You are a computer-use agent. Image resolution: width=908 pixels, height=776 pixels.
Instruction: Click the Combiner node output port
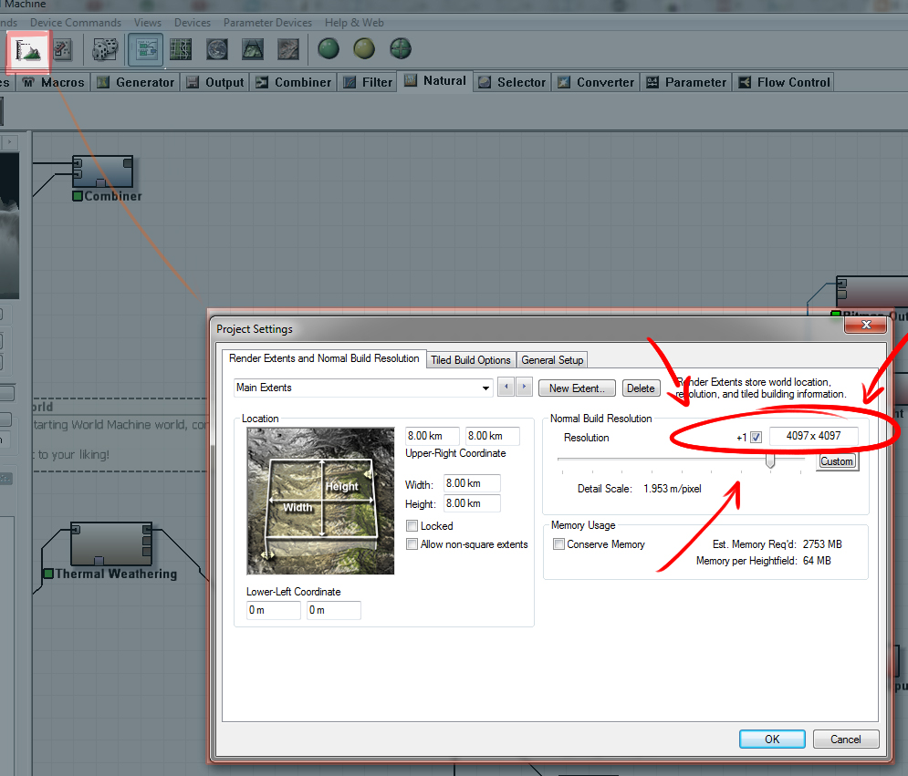[x=128, y=163]
